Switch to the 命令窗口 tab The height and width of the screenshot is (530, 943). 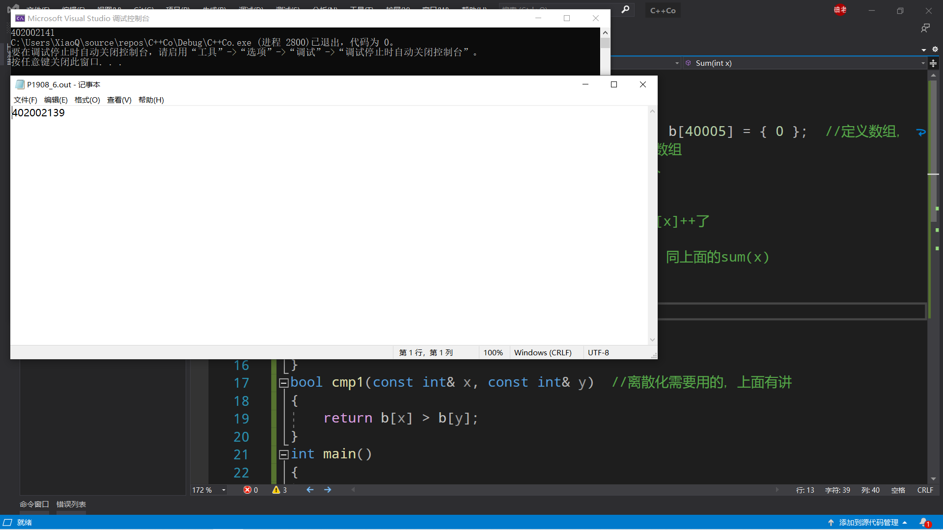pos(34,504)
